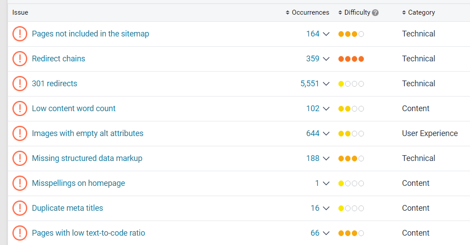
Task: Click warning icon for Low content word count
Action: pyautogui.click(x=20, y=108)
